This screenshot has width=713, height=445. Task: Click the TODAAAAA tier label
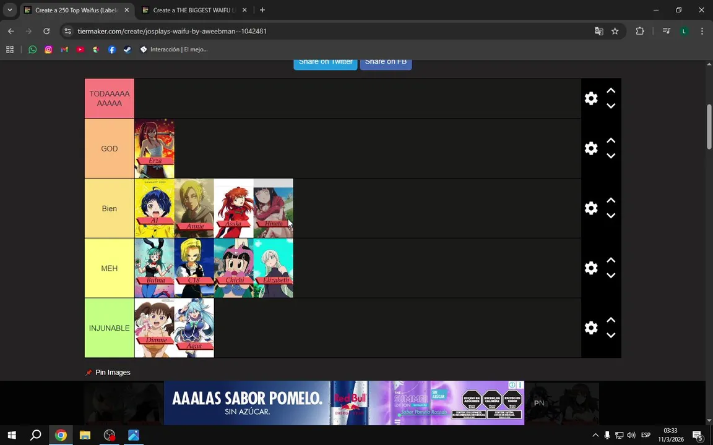(109, 98)
